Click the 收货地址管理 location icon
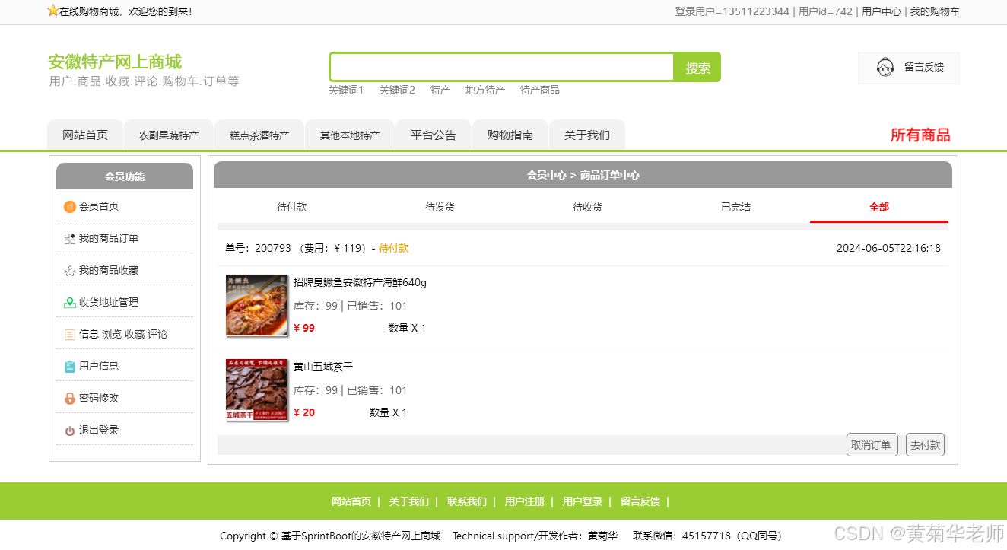Screen dimensions: 1007x550 coord(70,303)
